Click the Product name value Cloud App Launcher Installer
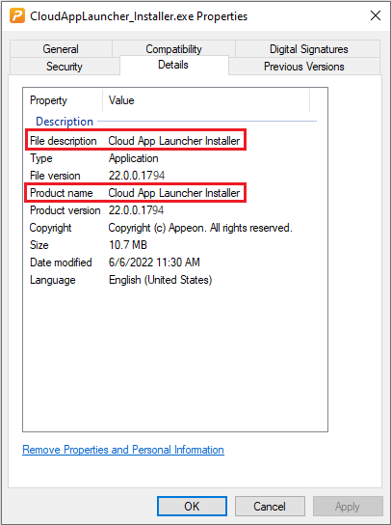The image size is (391, 525). click(174, 193)
